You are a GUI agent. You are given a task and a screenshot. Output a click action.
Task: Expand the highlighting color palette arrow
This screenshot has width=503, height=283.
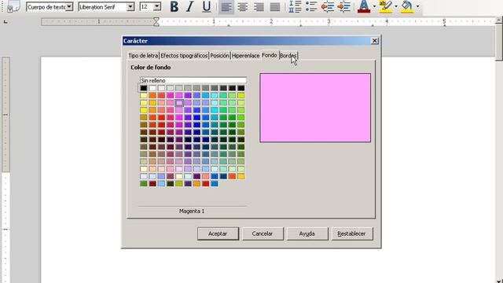[396, 6]
